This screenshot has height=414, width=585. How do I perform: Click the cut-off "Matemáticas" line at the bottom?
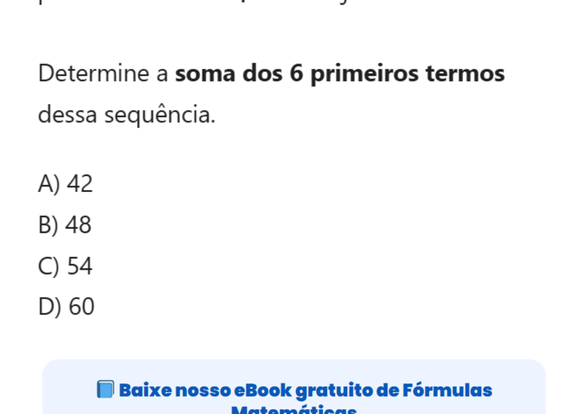tap(294, 410)
